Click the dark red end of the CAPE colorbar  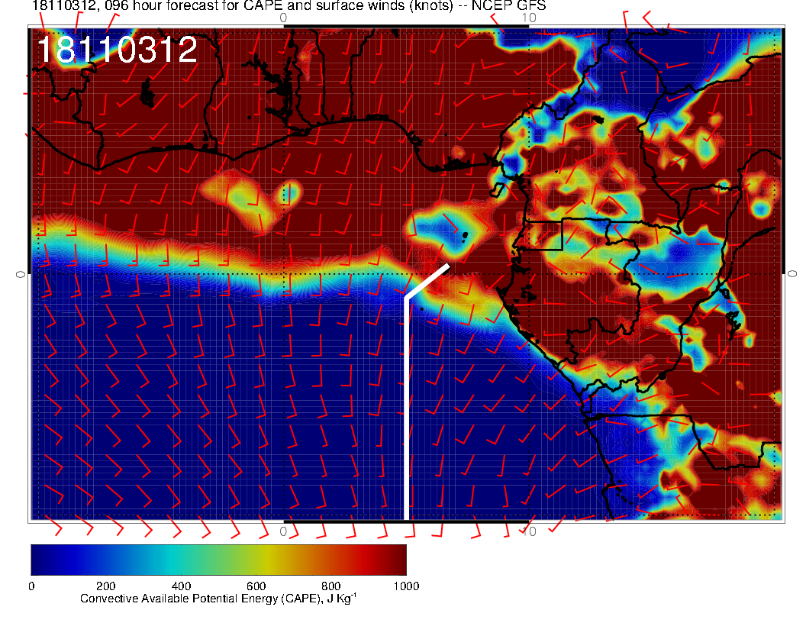click(x=398, y=559)
